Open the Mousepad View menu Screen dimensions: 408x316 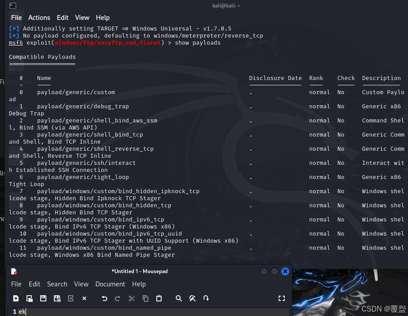click(x=81, y=284)
